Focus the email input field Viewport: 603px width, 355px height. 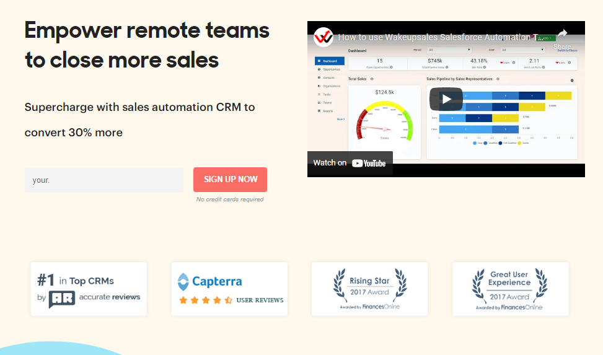104,180
